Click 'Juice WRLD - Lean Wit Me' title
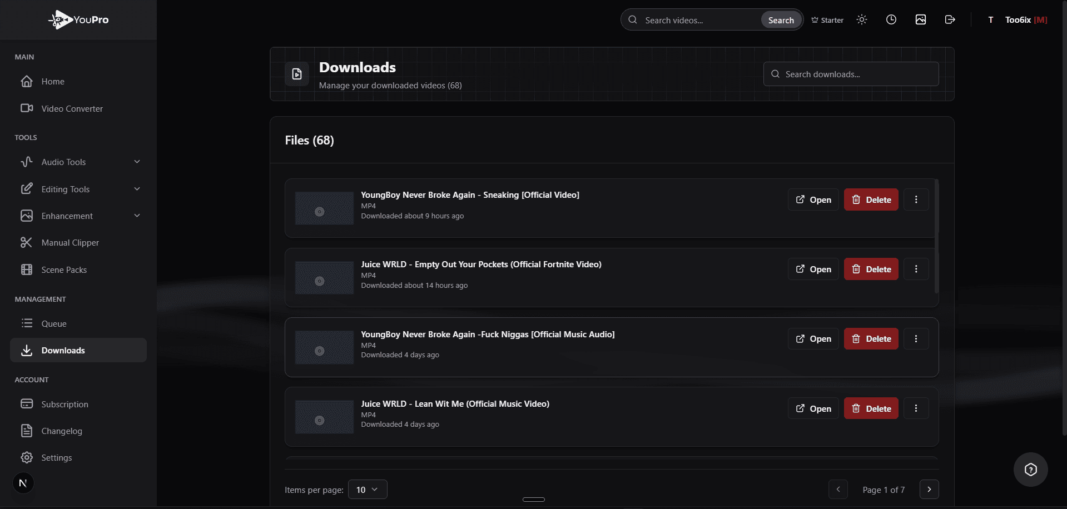This screenshot has height=509, width=1067. coord(455,404)
